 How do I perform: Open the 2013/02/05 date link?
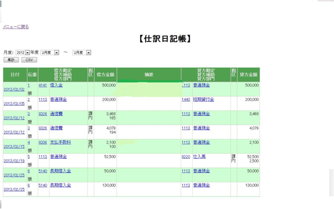[14, 103]
